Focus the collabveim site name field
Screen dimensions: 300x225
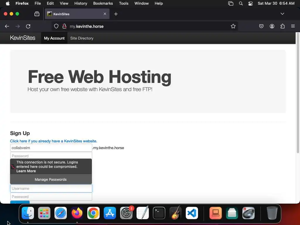tap(51, 148)
